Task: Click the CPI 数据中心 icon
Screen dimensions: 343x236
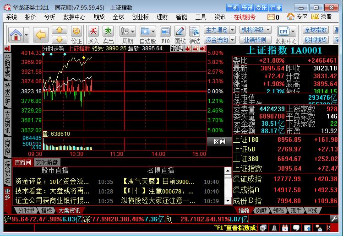Action: coord(284,31)
